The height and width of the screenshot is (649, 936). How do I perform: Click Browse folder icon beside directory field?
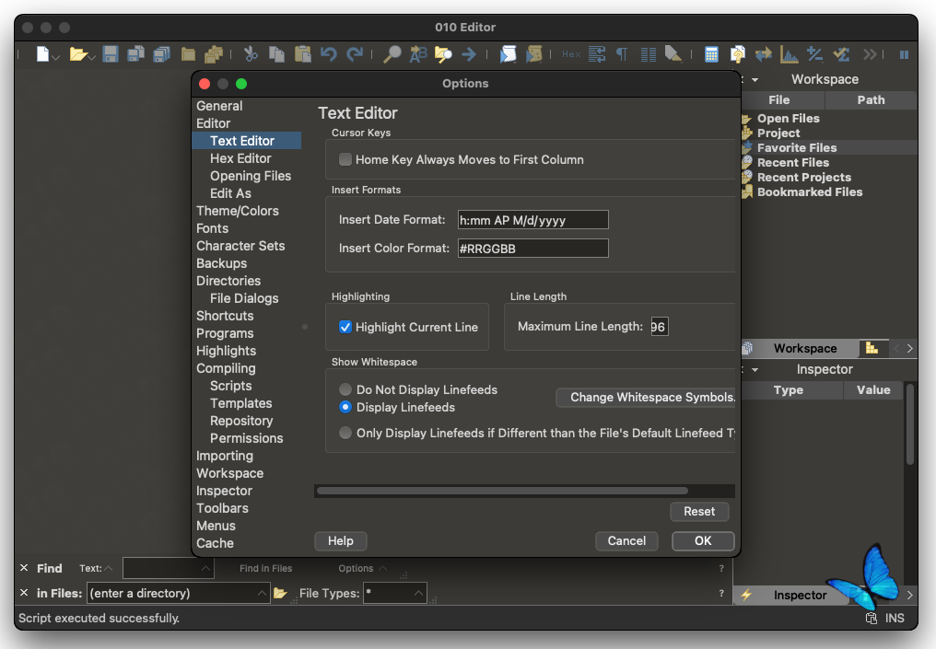click(280, 593)
